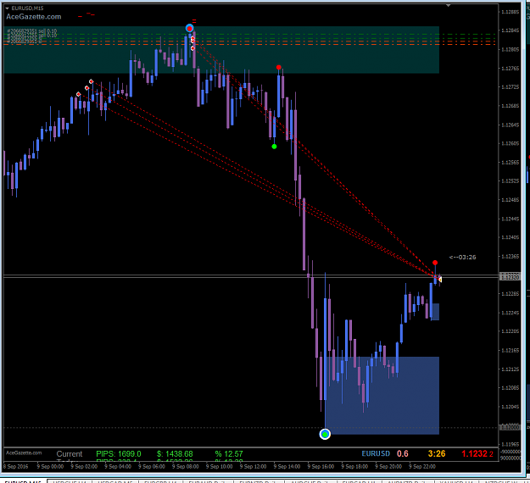Image resolution: width=530 pixels, height=483 pixels.
Task: Click the Current label in stats bar
Action: coord(70,454)
